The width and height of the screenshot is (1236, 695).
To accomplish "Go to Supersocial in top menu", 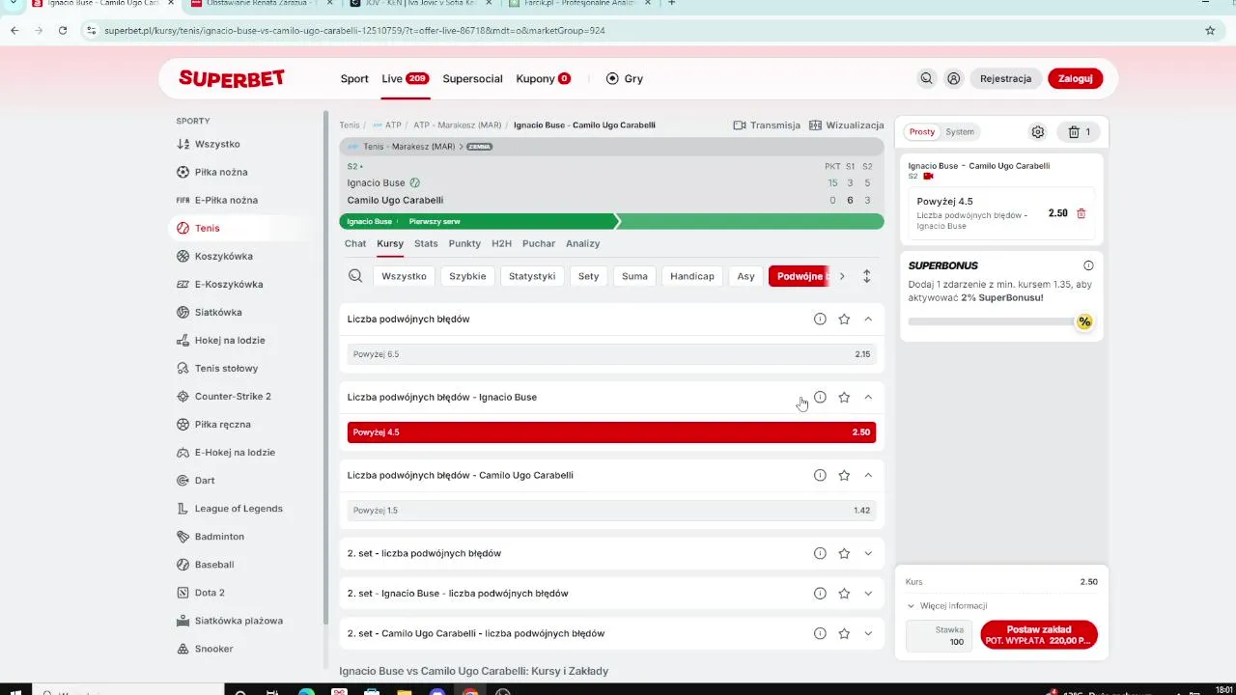I will (x=472, y=79).
